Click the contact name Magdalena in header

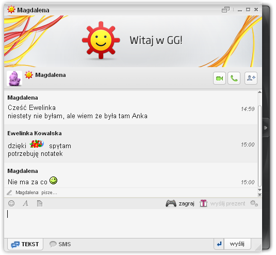pos(51,75)
